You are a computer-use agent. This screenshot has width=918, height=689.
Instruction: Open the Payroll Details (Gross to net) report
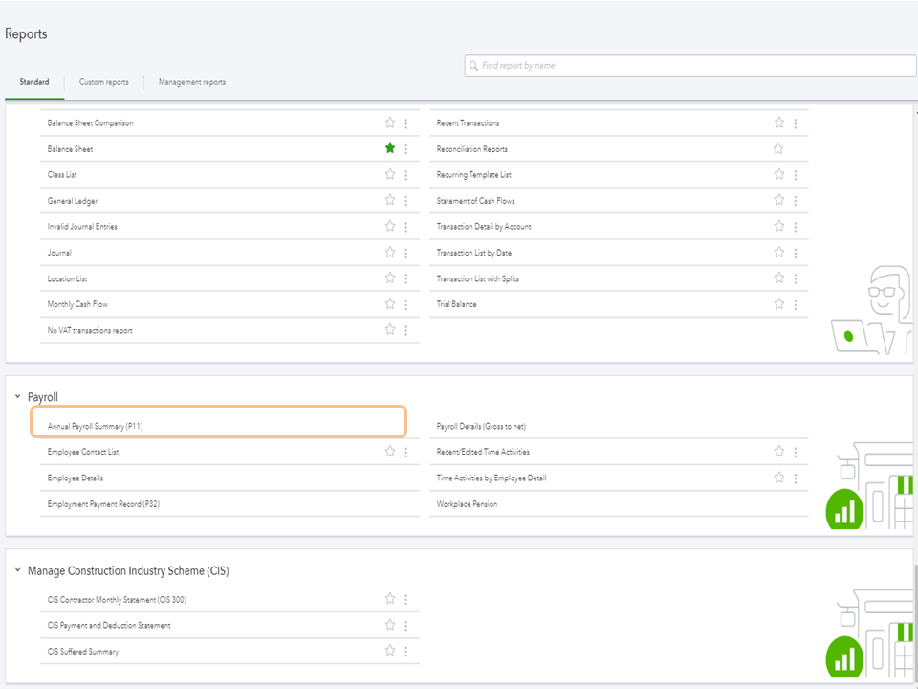pos(481,426)
